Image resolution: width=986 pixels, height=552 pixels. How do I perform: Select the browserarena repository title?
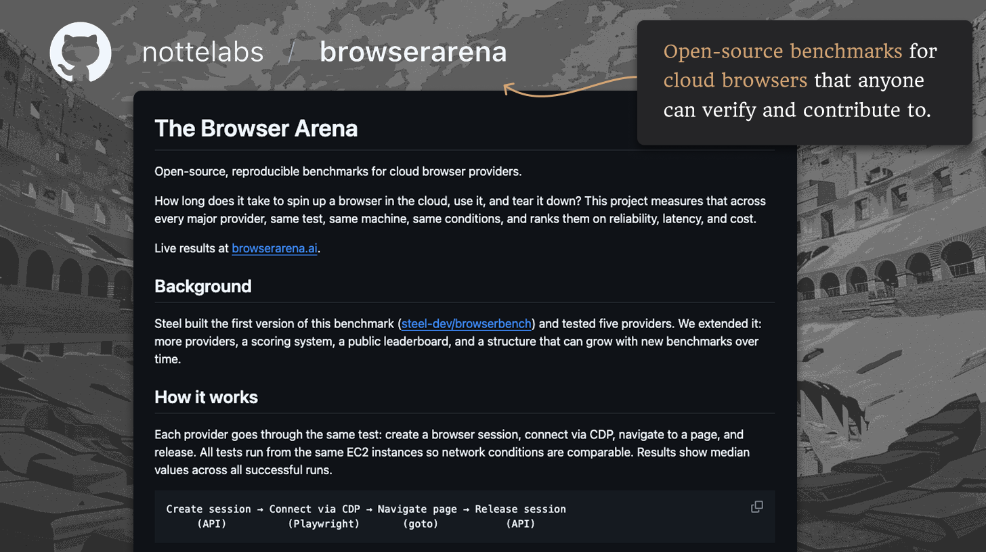coord(413,52)
